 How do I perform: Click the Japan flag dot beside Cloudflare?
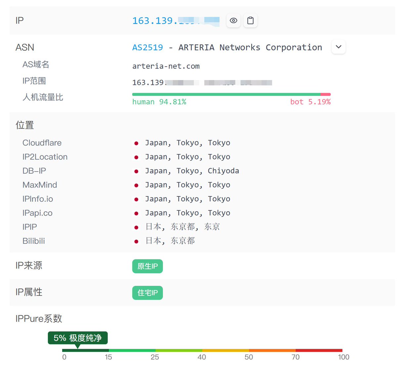[x=136, y=143]
